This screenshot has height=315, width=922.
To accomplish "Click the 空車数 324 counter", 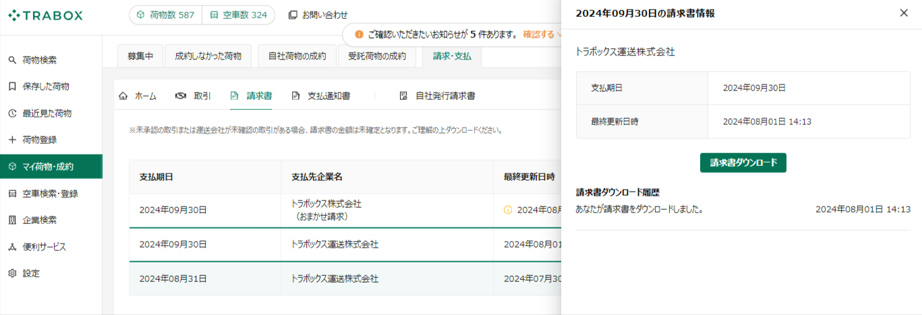I will (x=238, y=15).
